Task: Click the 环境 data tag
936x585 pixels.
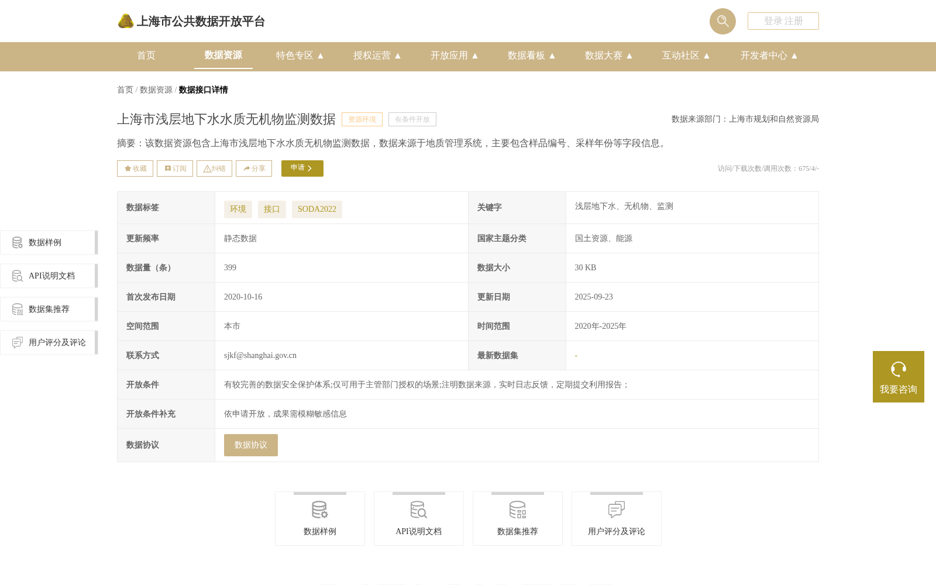Action: point(238,209)
